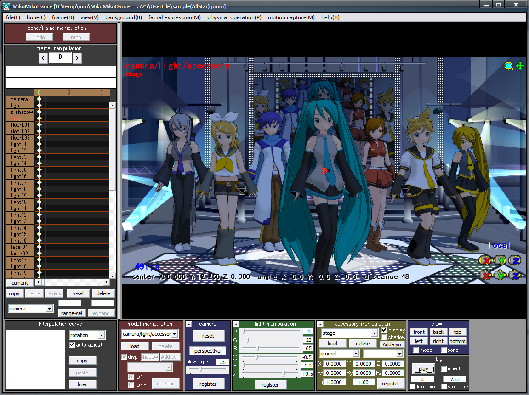
Task: Click the accessory Si size input field
Action: pos(334,382)
